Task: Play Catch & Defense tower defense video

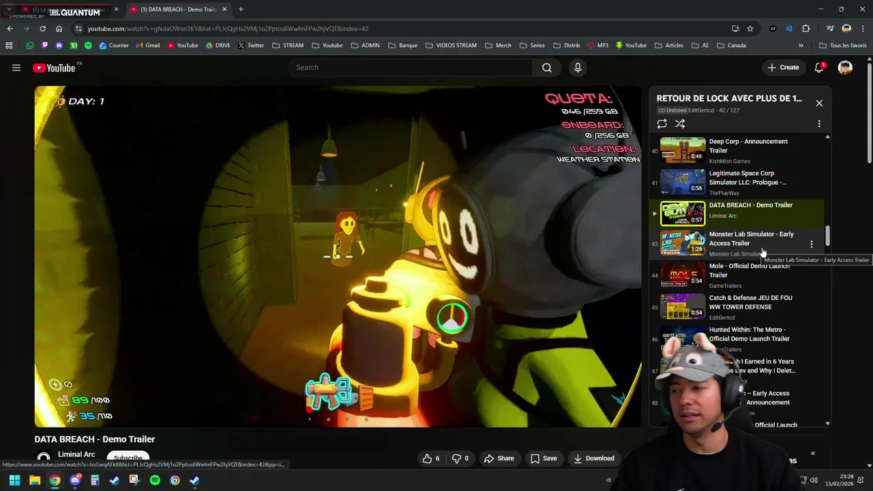Action: [683, 306]
